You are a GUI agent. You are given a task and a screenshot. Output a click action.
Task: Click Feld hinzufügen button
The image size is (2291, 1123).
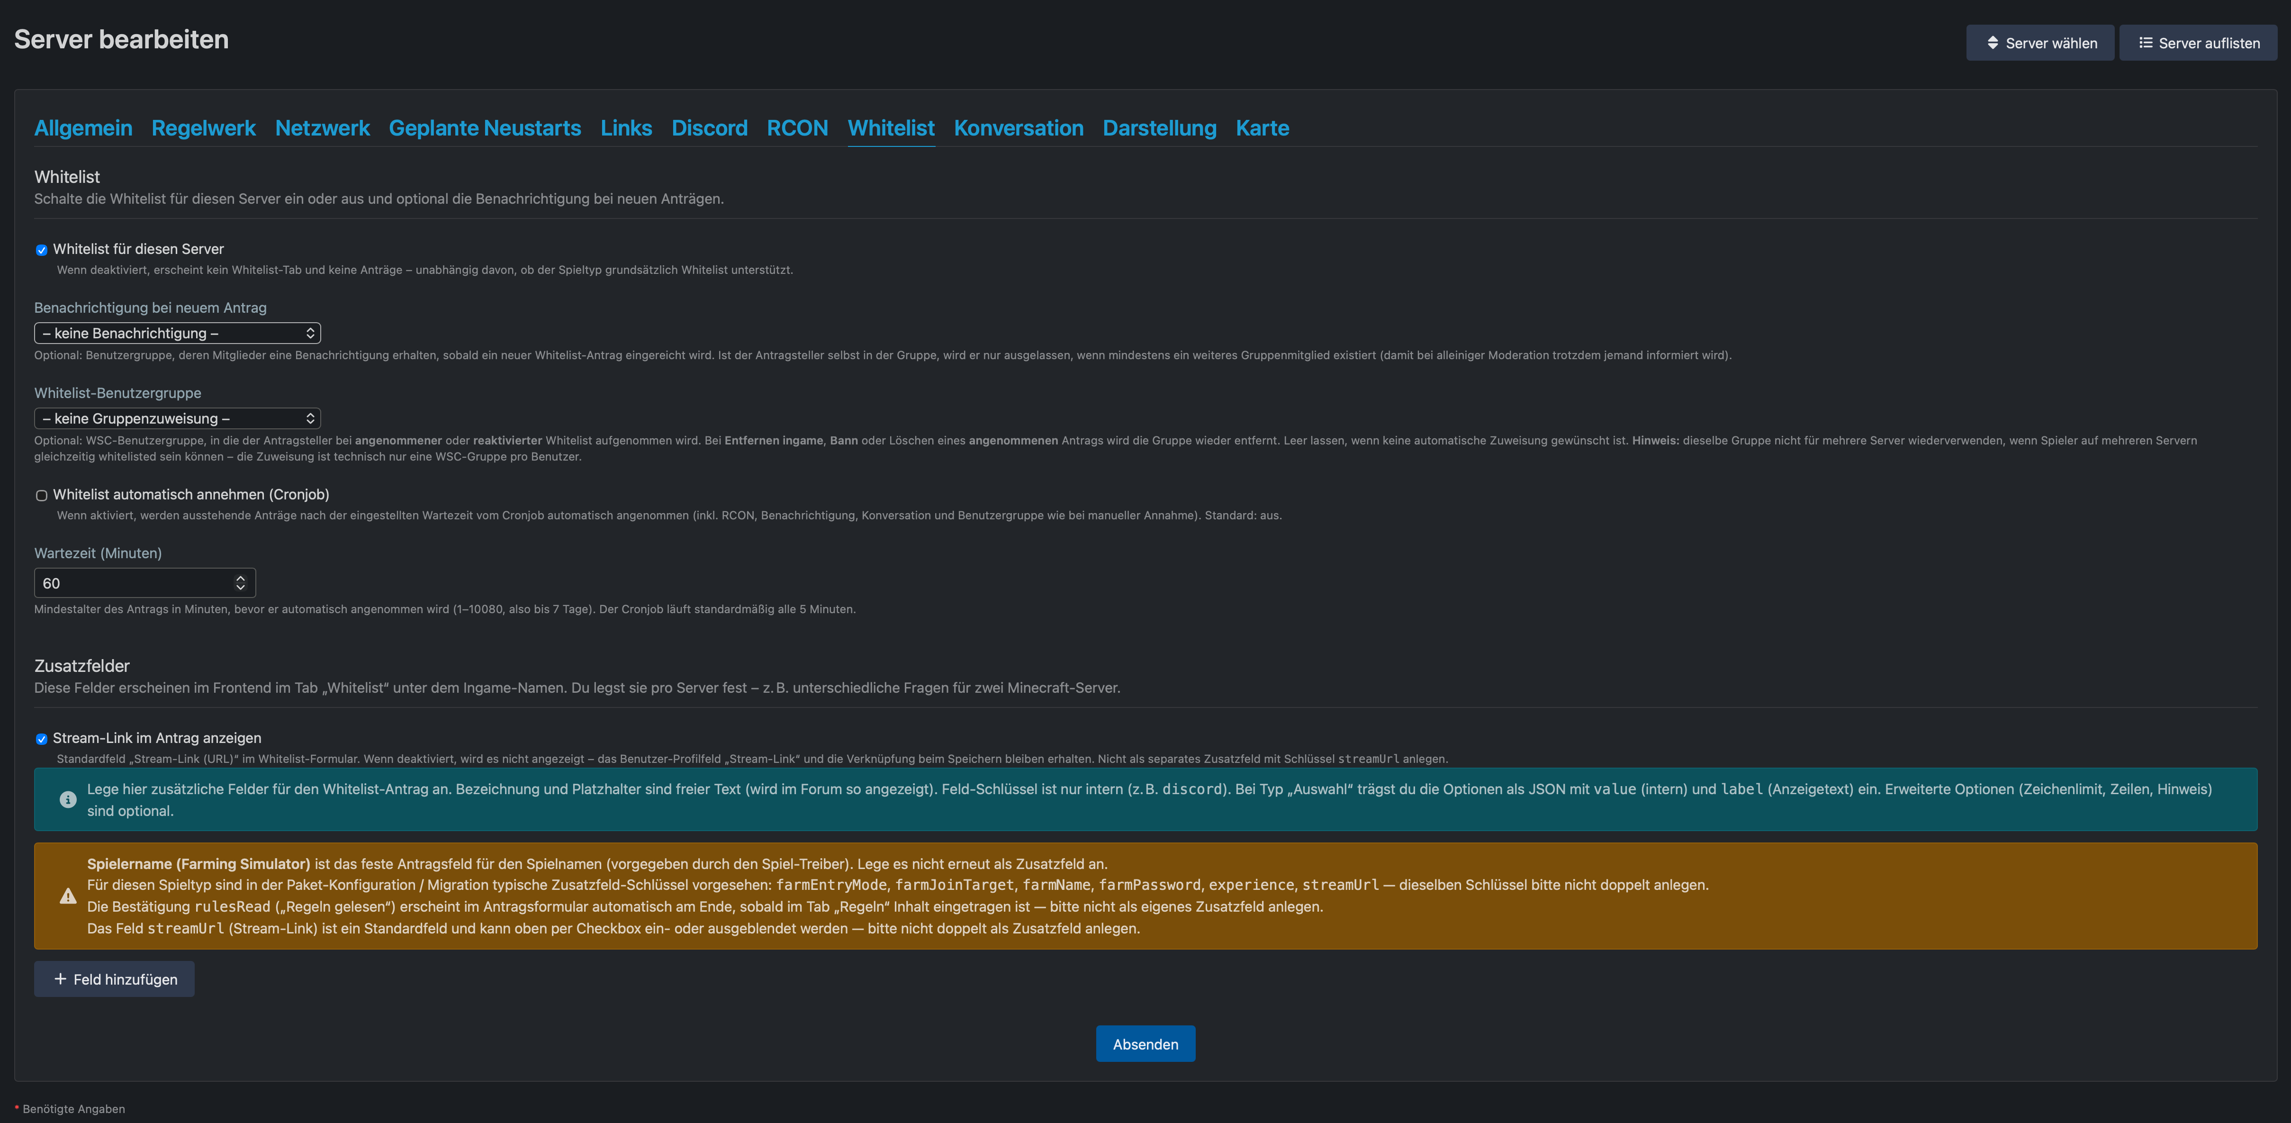tap(114, 979)
